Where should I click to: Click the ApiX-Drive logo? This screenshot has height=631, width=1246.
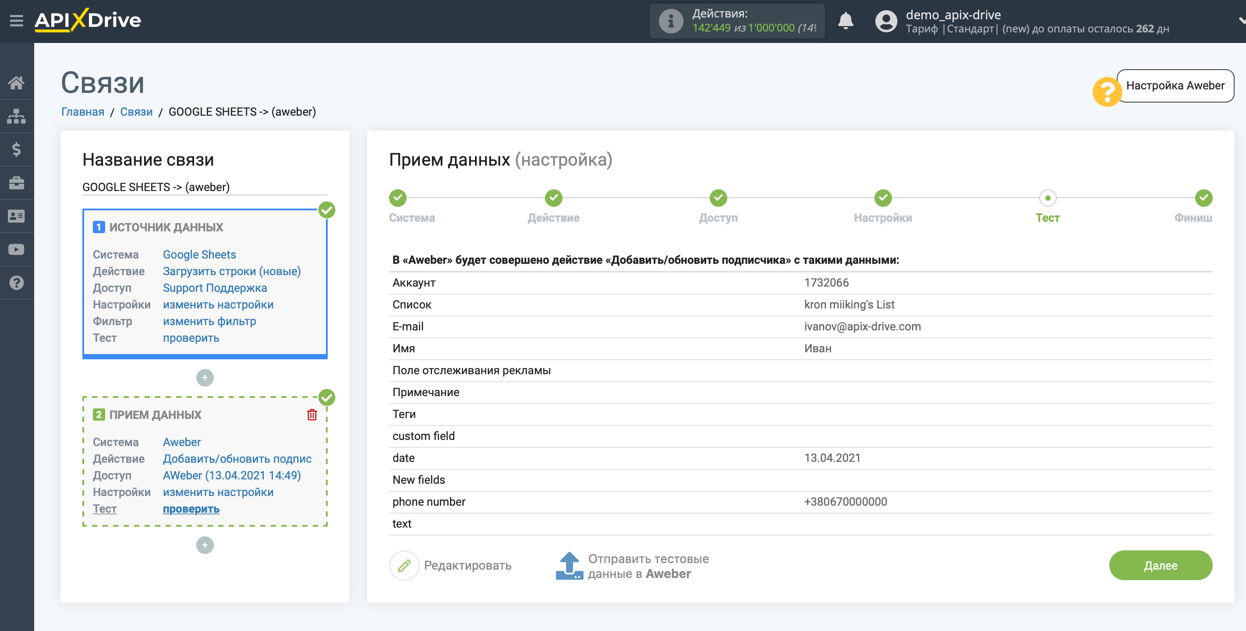tap(88, 20)
